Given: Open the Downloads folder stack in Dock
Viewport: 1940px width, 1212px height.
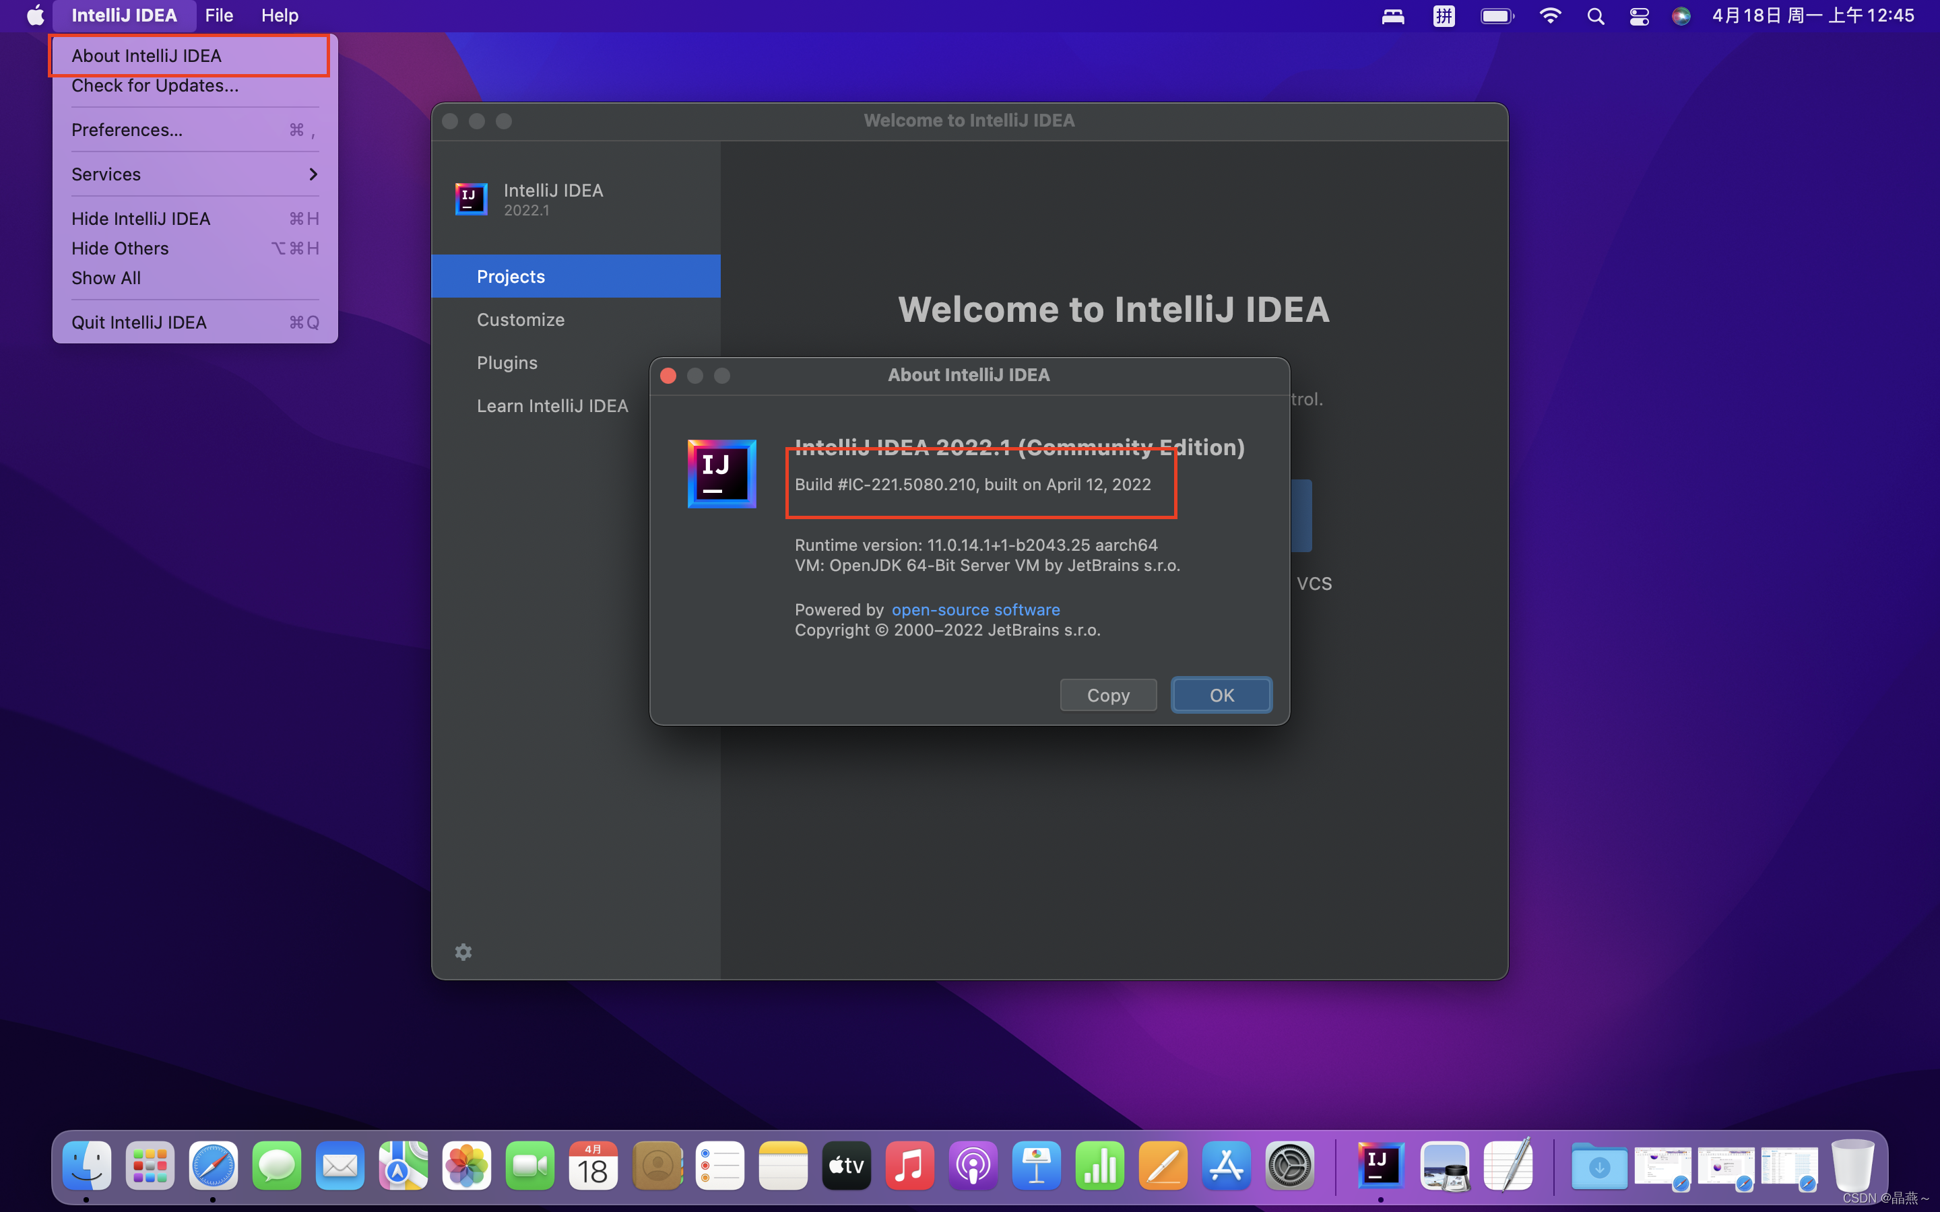Looking at the screenshot, I should [1598, 1165].
